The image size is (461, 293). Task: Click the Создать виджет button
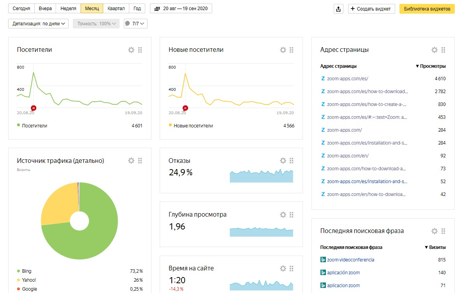tap(371, 9)
